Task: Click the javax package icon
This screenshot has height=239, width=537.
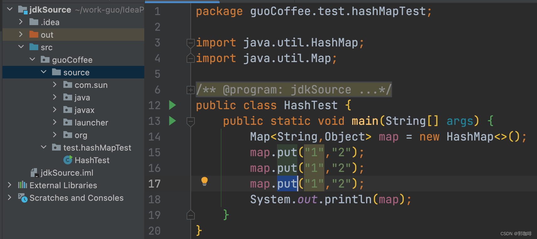Action: click(x=68, y=110)
